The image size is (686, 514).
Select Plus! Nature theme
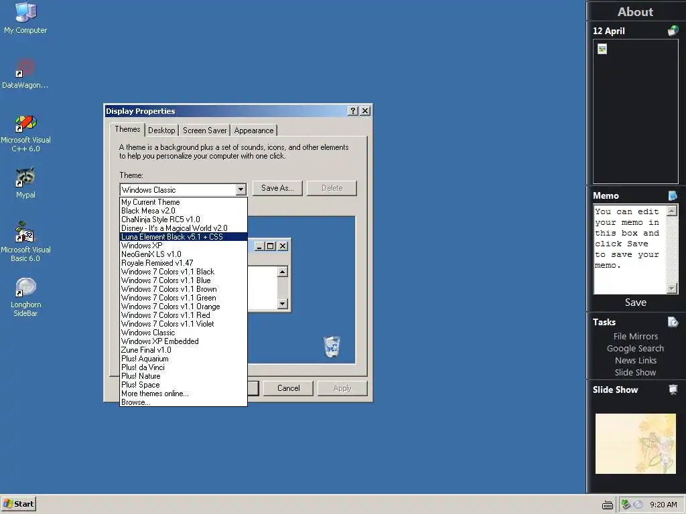coord(184,376)
